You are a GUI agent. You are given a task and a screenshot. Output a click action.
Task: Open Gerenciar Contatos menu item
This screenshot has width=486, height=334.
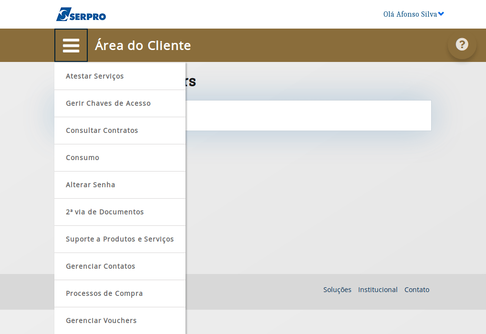point(100,266)
